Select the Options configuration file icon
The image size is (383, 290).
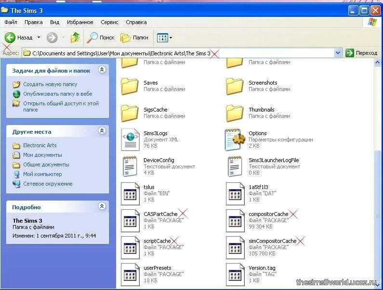[x=235, y=140]
